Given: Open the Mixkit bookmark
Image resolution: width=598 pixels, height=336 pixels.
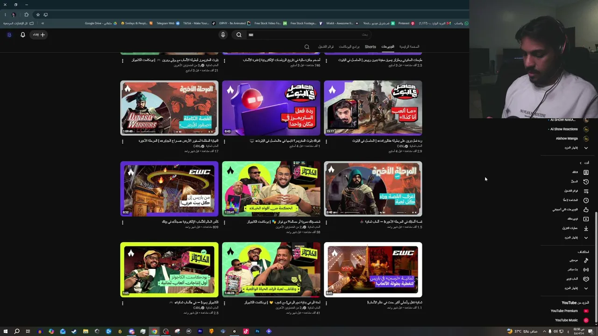Looking at the screenshot, I should tap(342, 23).
